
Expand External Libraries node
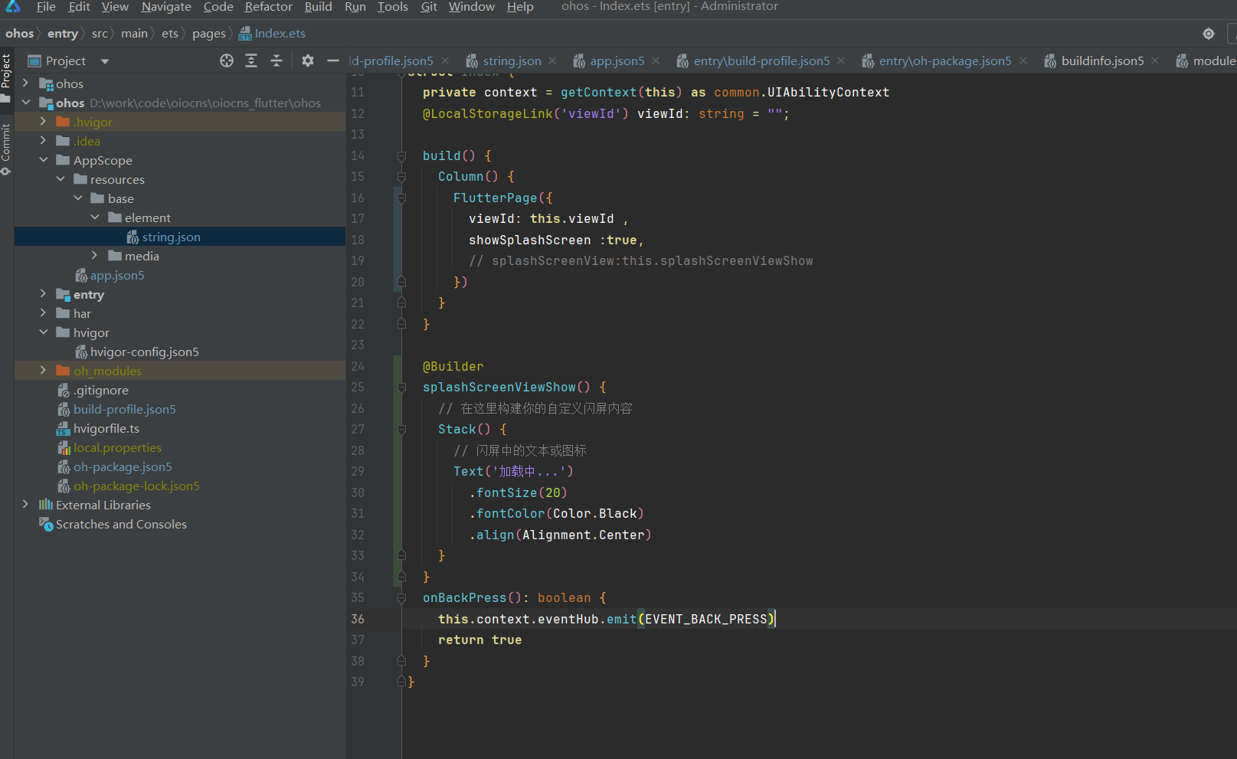(x=26, y=505)
